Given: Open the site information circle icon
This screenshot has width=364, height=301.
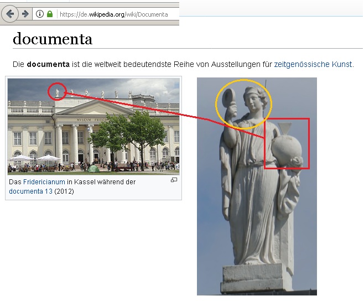Looking at the screenshot, I should (40, 14).
